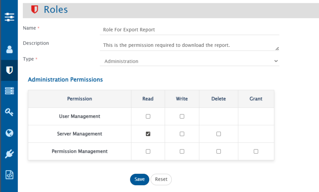Uncheck Read for Server Management
319x192 pixels.
148,134
